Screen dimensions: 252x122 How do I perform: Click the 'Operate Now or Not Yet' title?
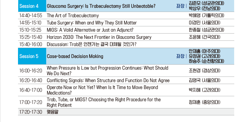(x=102, y=90)
